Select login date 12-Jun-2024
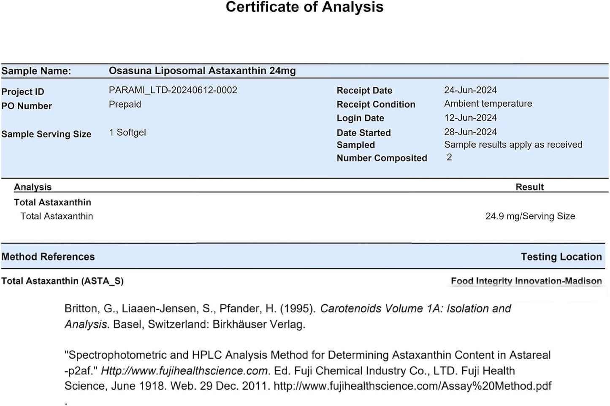610x406 pixels. [470, 118]
